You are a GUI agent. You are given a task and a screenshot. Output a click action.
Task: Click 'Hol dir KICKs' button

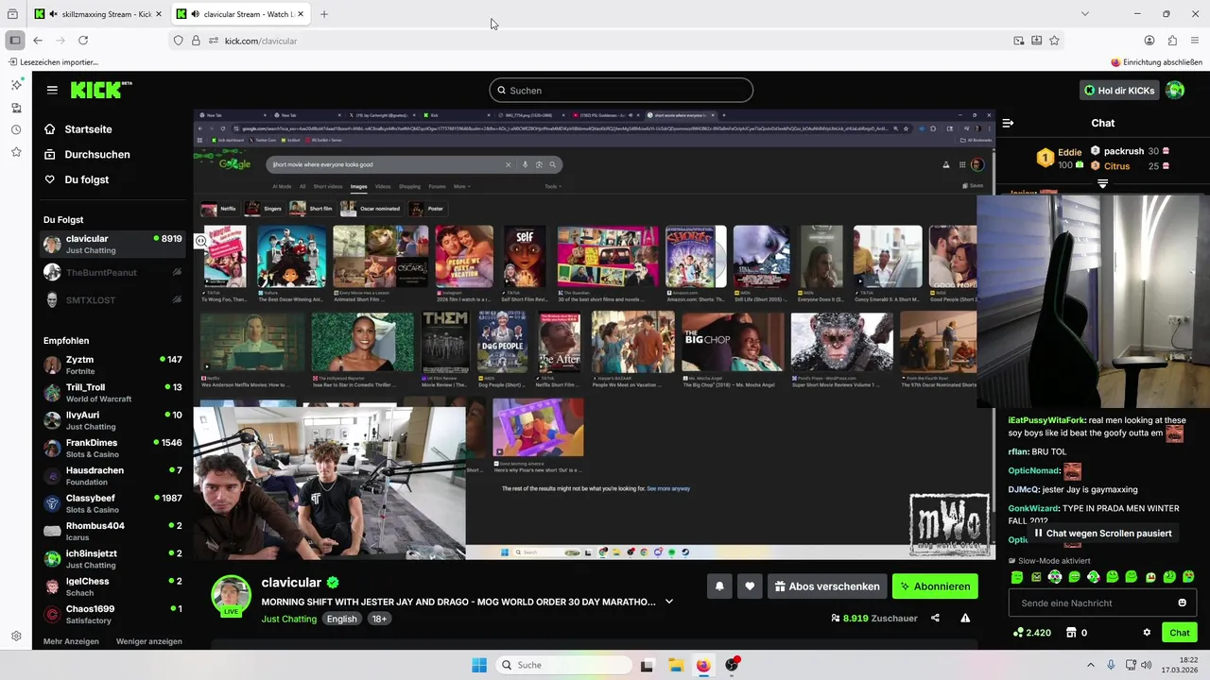point(1118,91)
